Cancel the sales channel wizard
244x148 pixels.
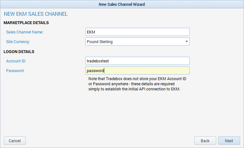click(x=15, y=141)
